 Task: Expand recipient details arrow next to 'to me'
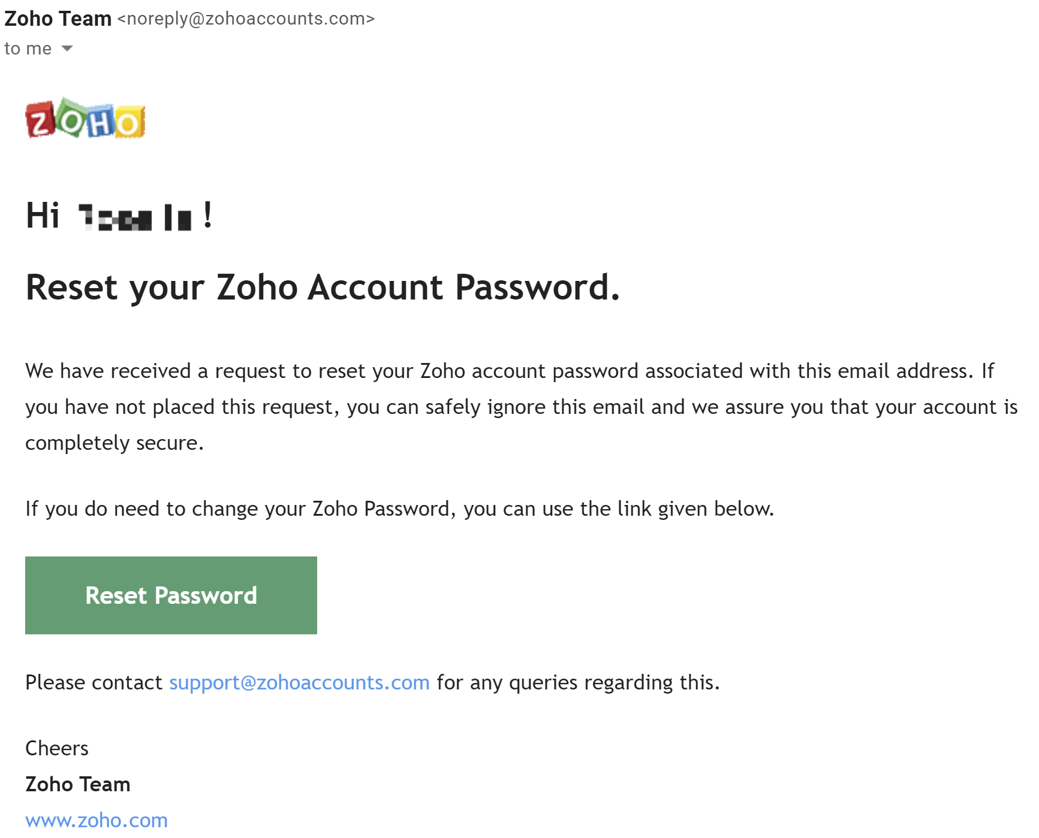67,49
